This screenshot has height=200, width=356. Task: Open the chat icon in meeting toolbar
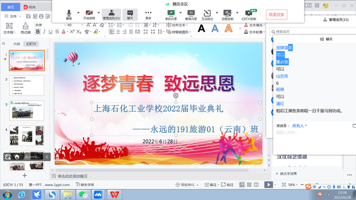[130, 15]
